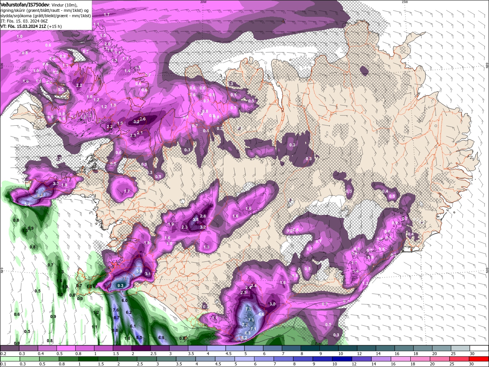Viewport: 489px width, 367px height.
Task: Click the bright pink upper-scale swatch starting at 0.5
Action: point(66,349)
